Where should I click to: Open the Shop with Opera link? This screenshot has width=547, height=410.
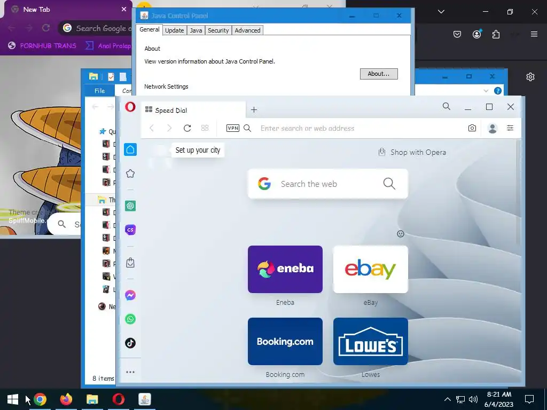(412, 152)
